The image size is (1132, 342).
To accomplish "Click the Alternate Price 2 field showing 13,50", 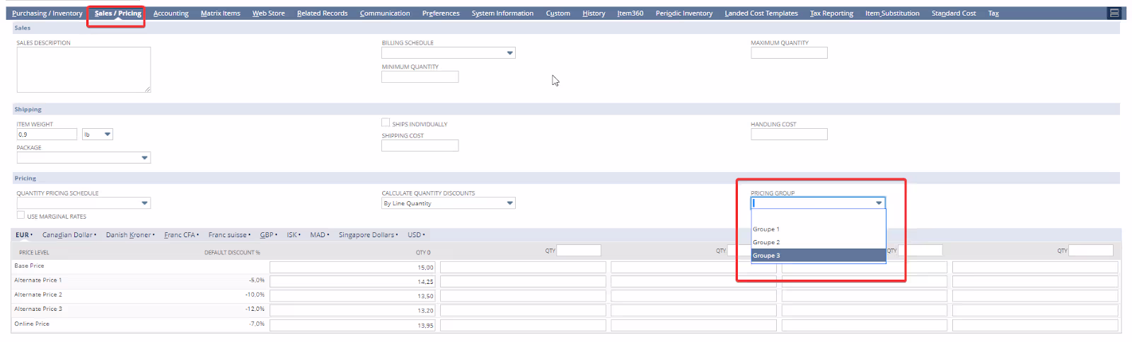I will pos(352,296).
